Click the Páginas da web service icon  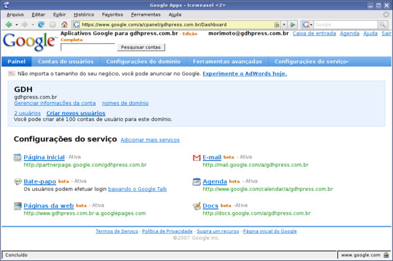click(x=18, y=206)
